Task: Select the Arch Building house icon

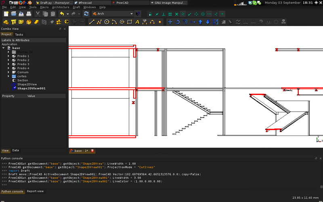Action: pyautogui.click(x=29, y=22)
